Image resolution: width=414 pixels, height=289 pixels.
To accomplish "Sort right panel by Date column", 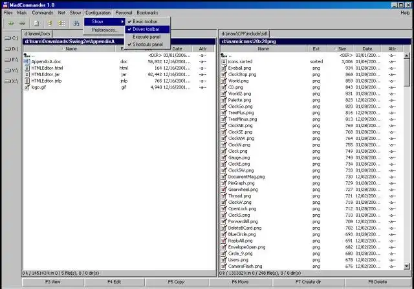I will 367,48.
